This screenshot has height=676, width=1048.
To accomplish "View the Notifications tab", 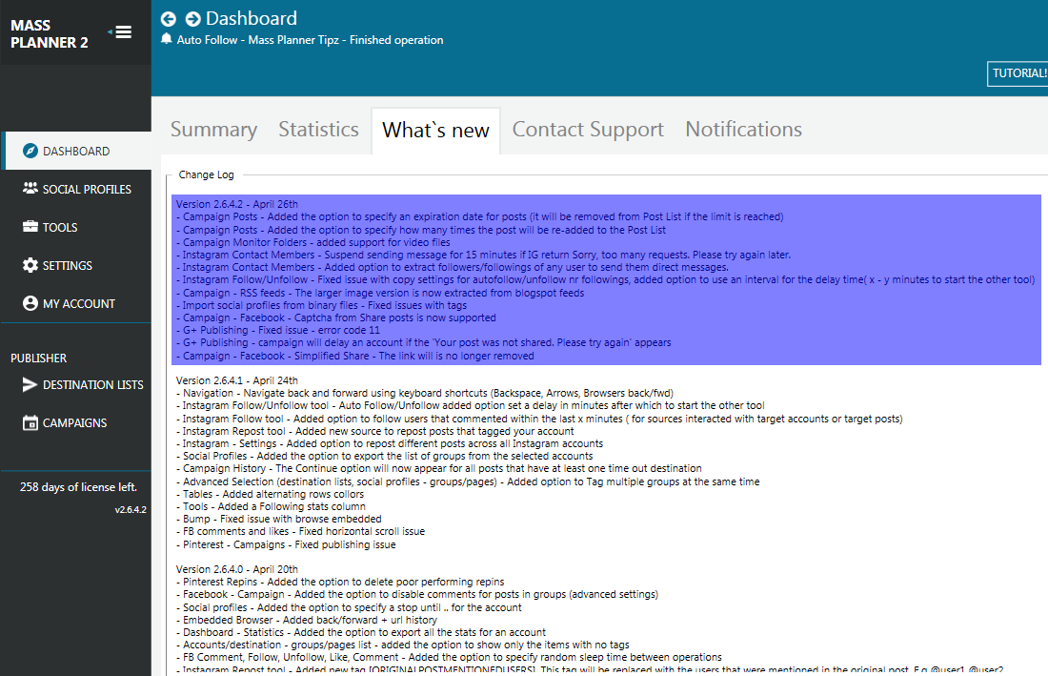I will pos(743,130).
